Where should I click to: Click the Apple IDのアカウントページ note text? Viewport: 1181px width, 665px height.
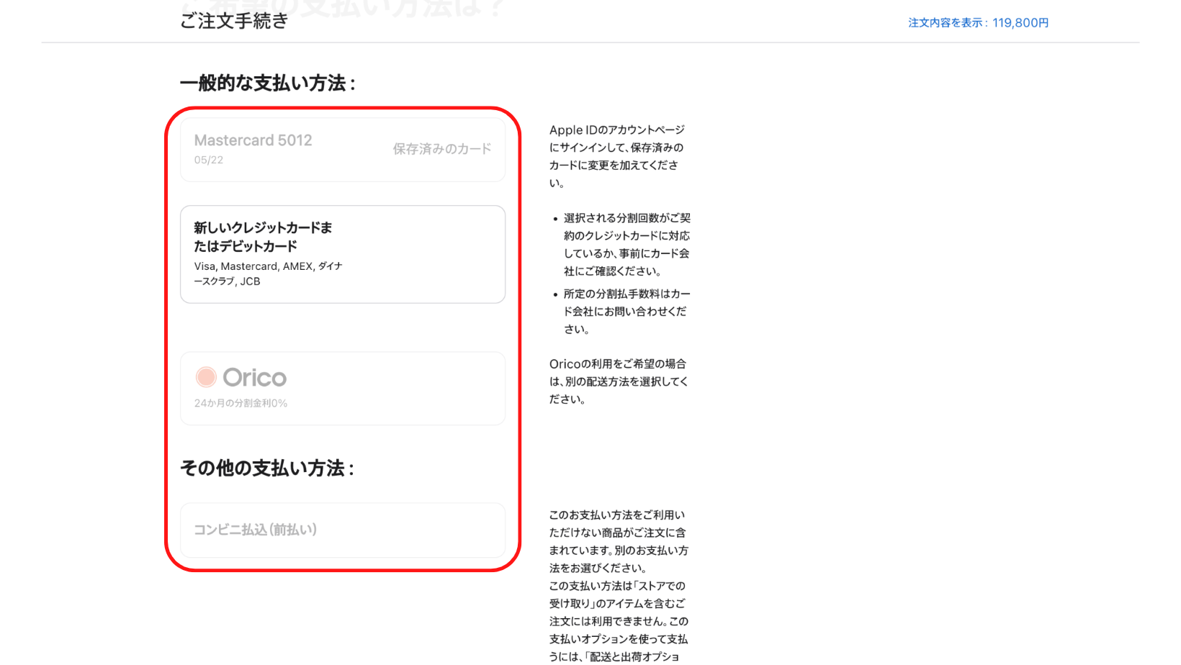[617, 156]
